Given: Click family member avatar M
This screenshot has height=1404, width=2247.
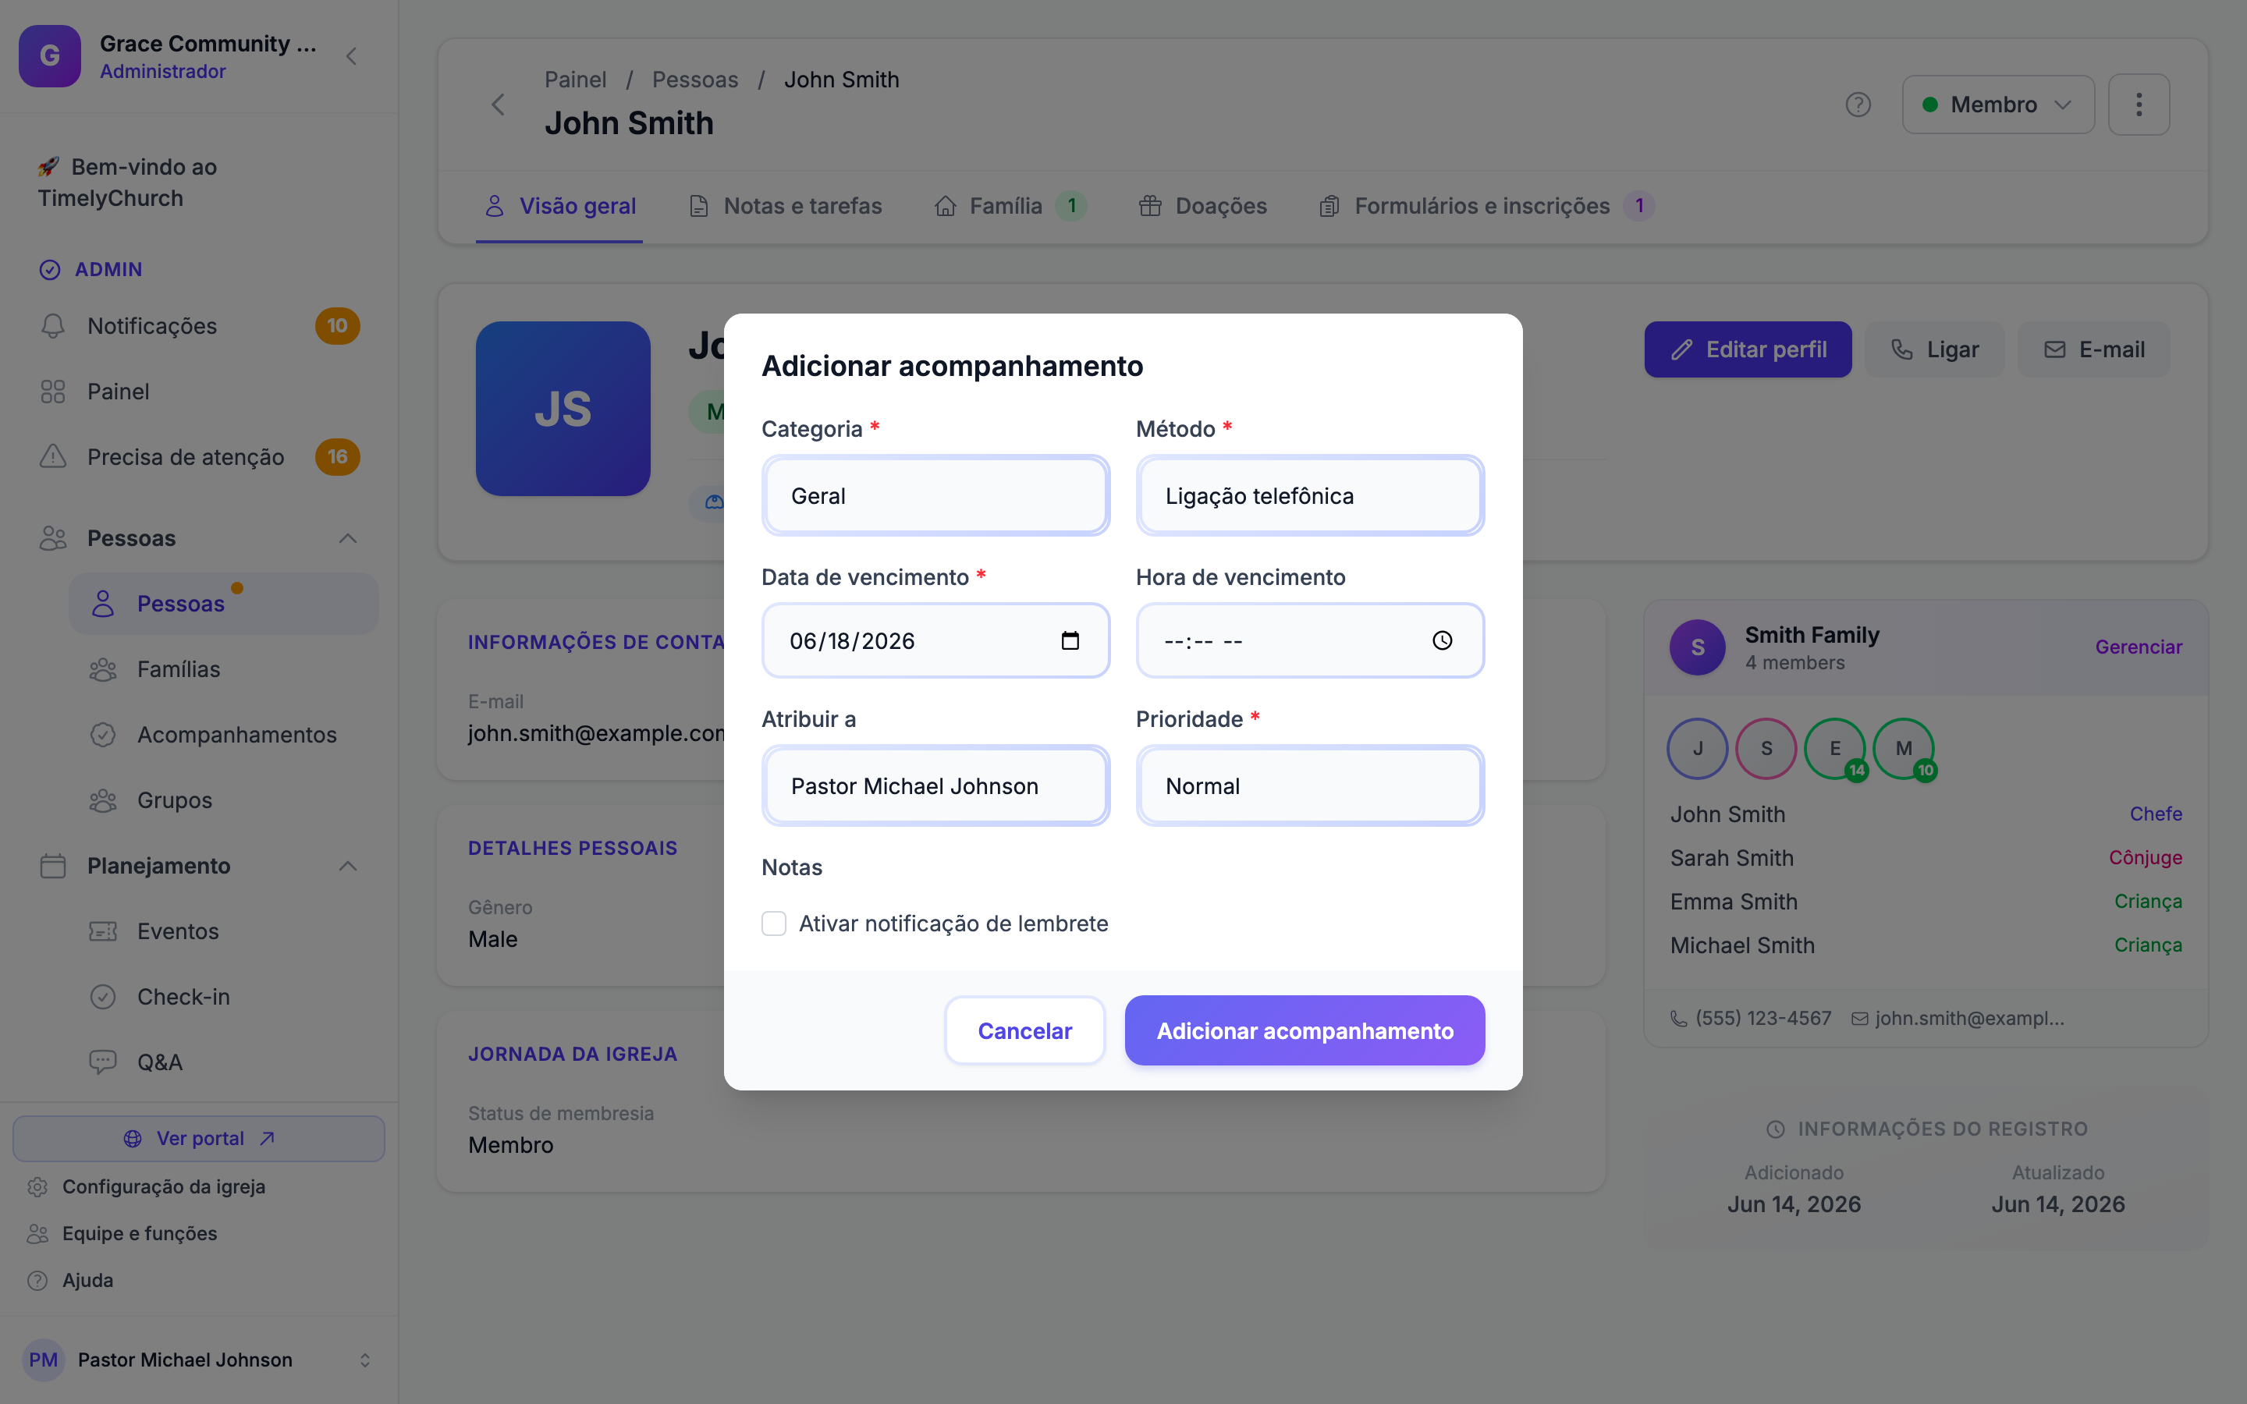Looking at the screenshot, I should coord(1904,749).
